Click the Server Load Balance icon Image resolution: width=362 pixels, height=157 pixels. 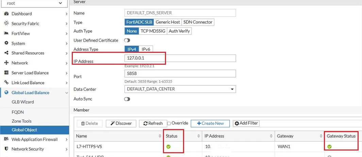(x=6, y=73)
